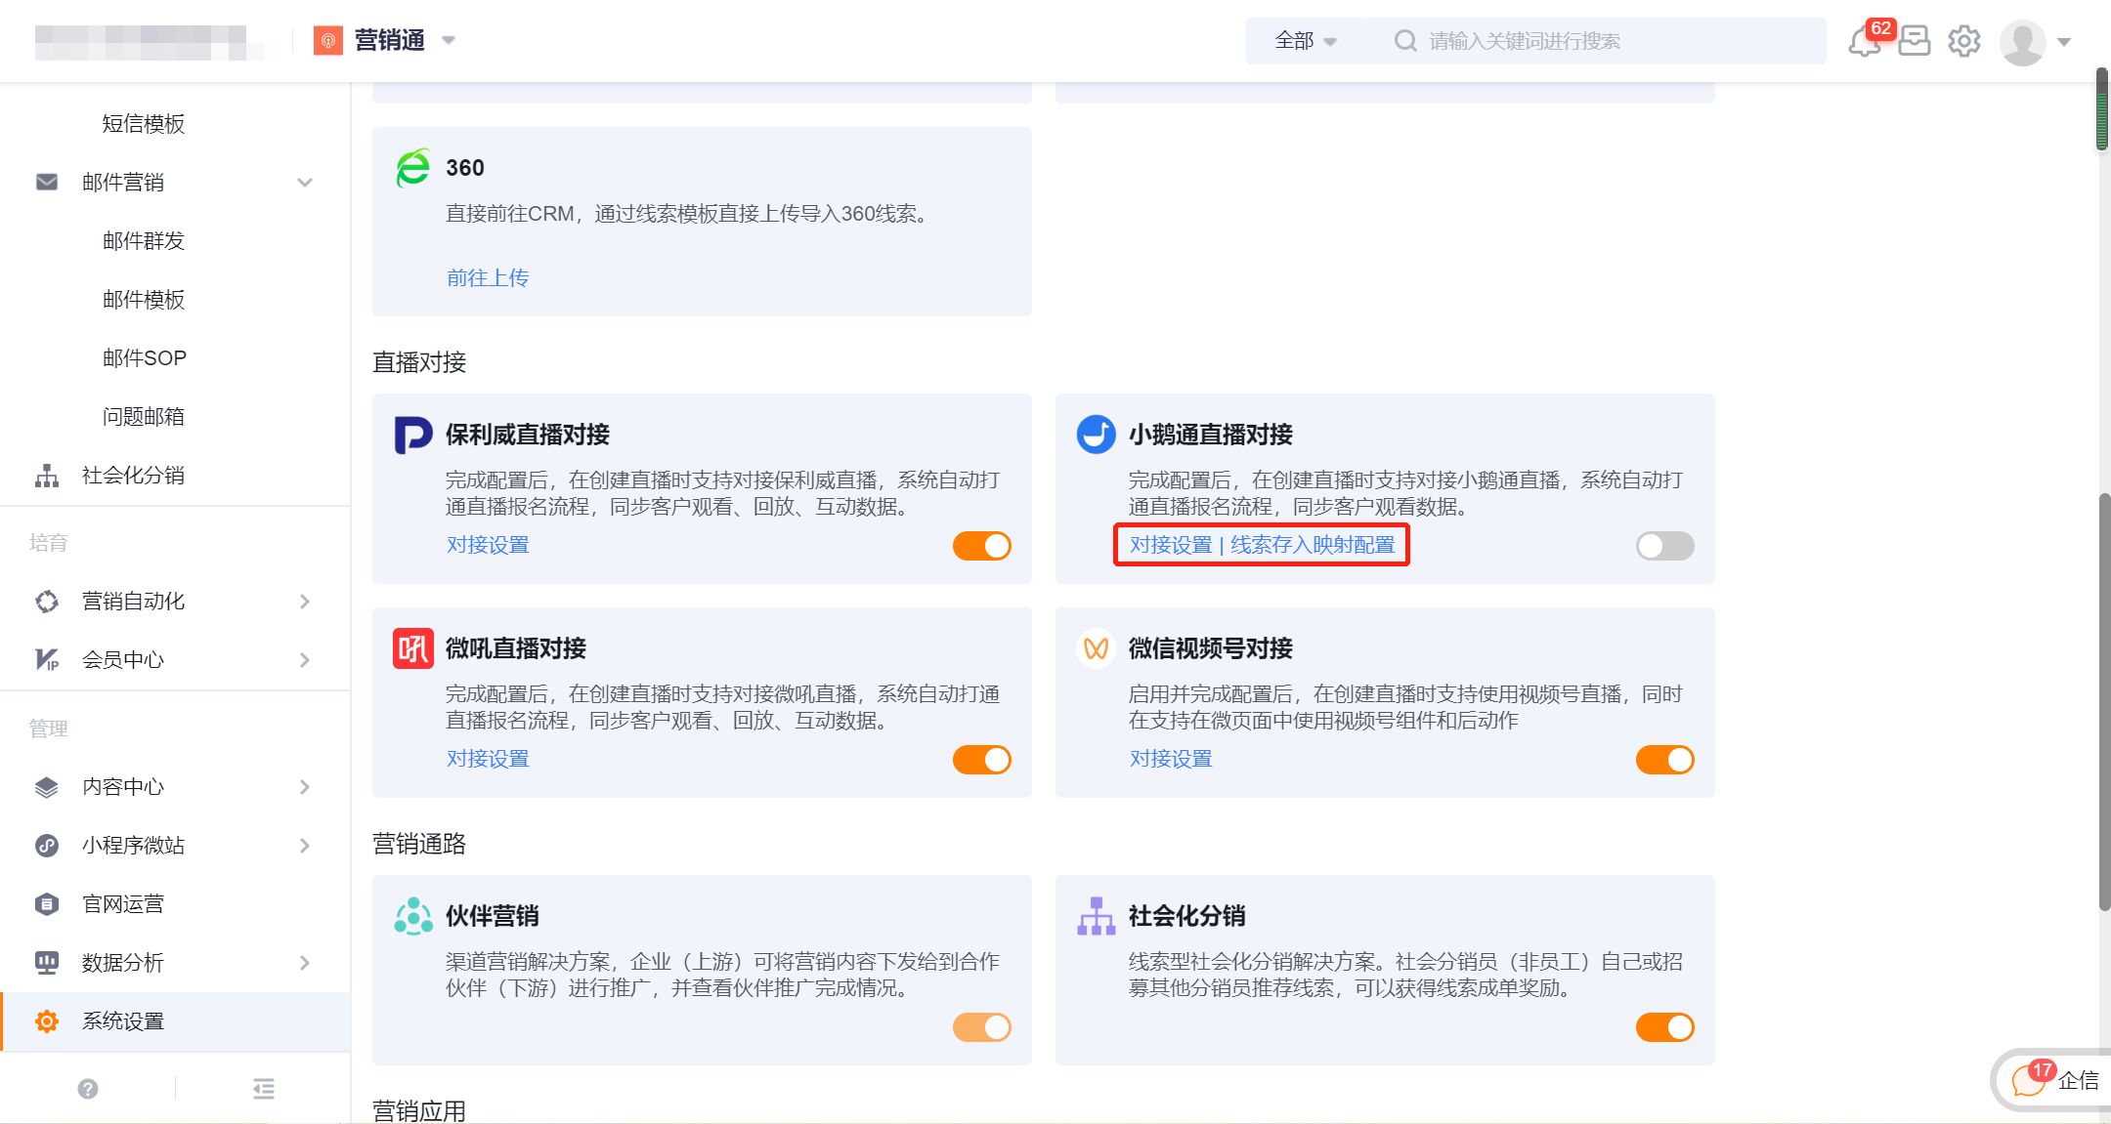Viewport: 2111px width, 1124px height.
Task: Click the 360 green browser logo icon
Action: pyautogui.click(x=413, y=168)
